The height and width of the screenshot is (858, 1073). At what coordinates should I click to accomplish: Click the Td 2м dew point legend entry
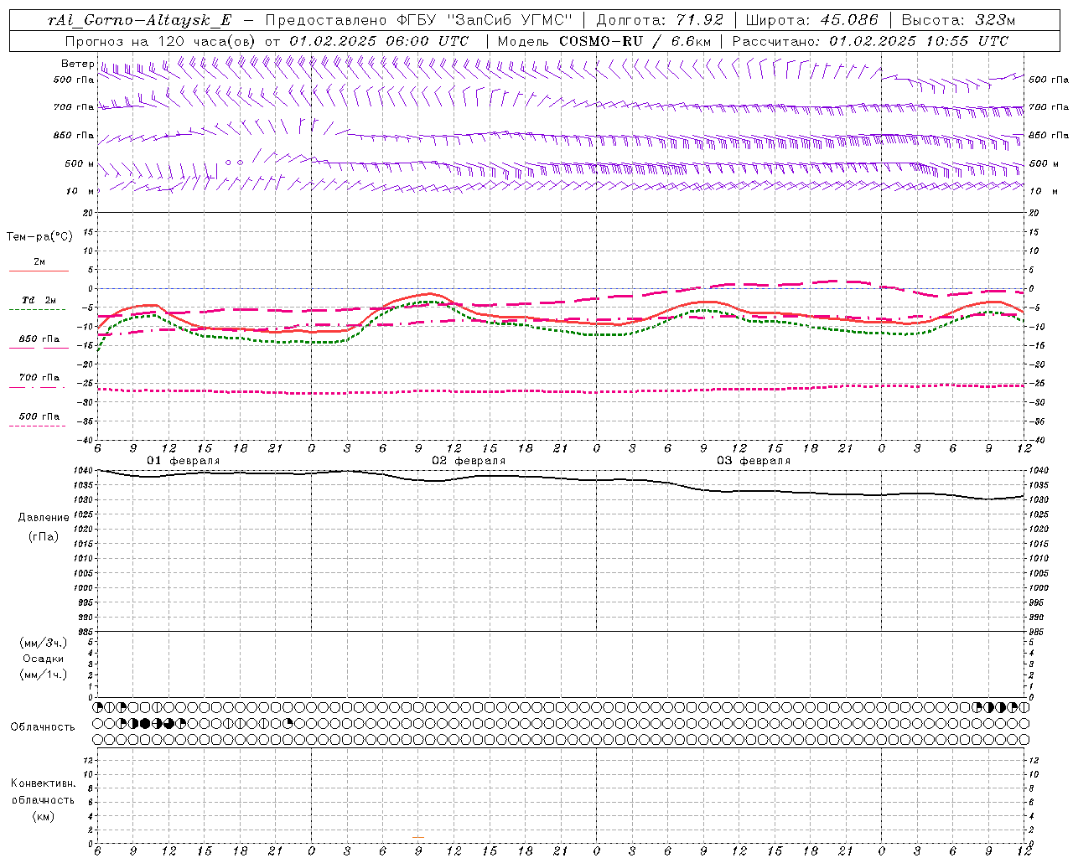[39, 300]
